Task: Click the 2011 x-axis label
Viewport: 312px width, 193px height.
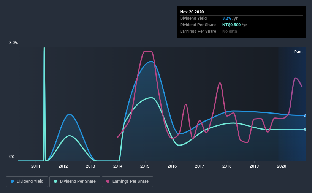Action: (x=36, y=166)
